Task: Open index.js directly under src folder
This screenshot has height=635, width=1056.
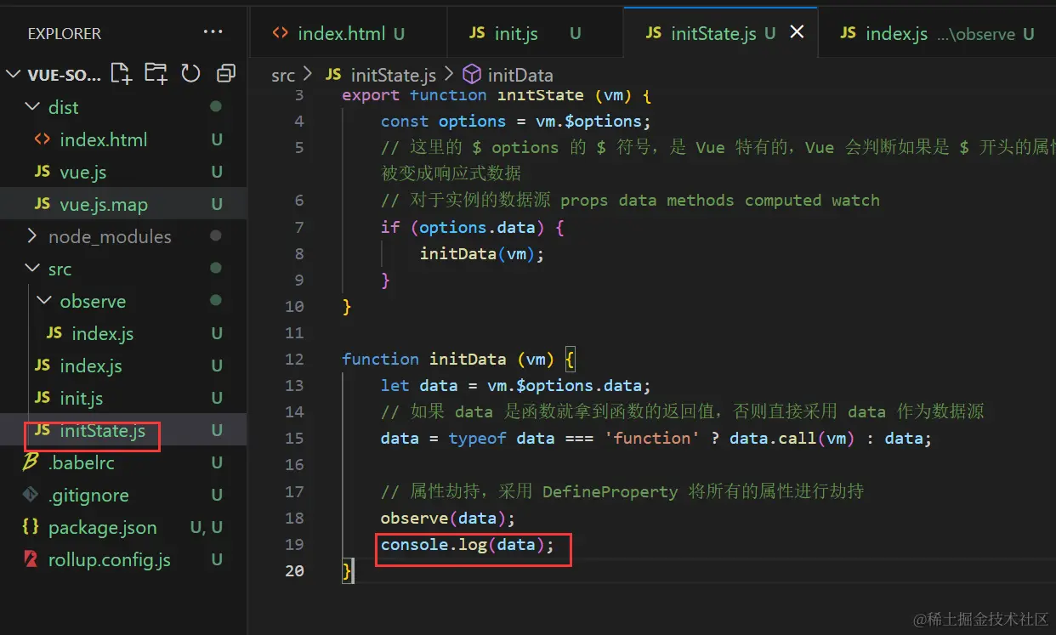Action: [x=91, y=366]
